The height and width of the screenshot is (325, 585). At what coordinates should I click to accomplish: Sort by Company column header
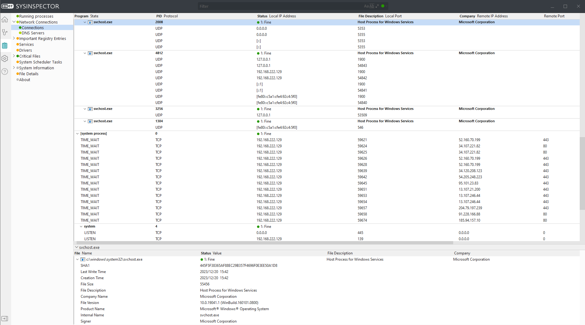click(x=467, y=16)
